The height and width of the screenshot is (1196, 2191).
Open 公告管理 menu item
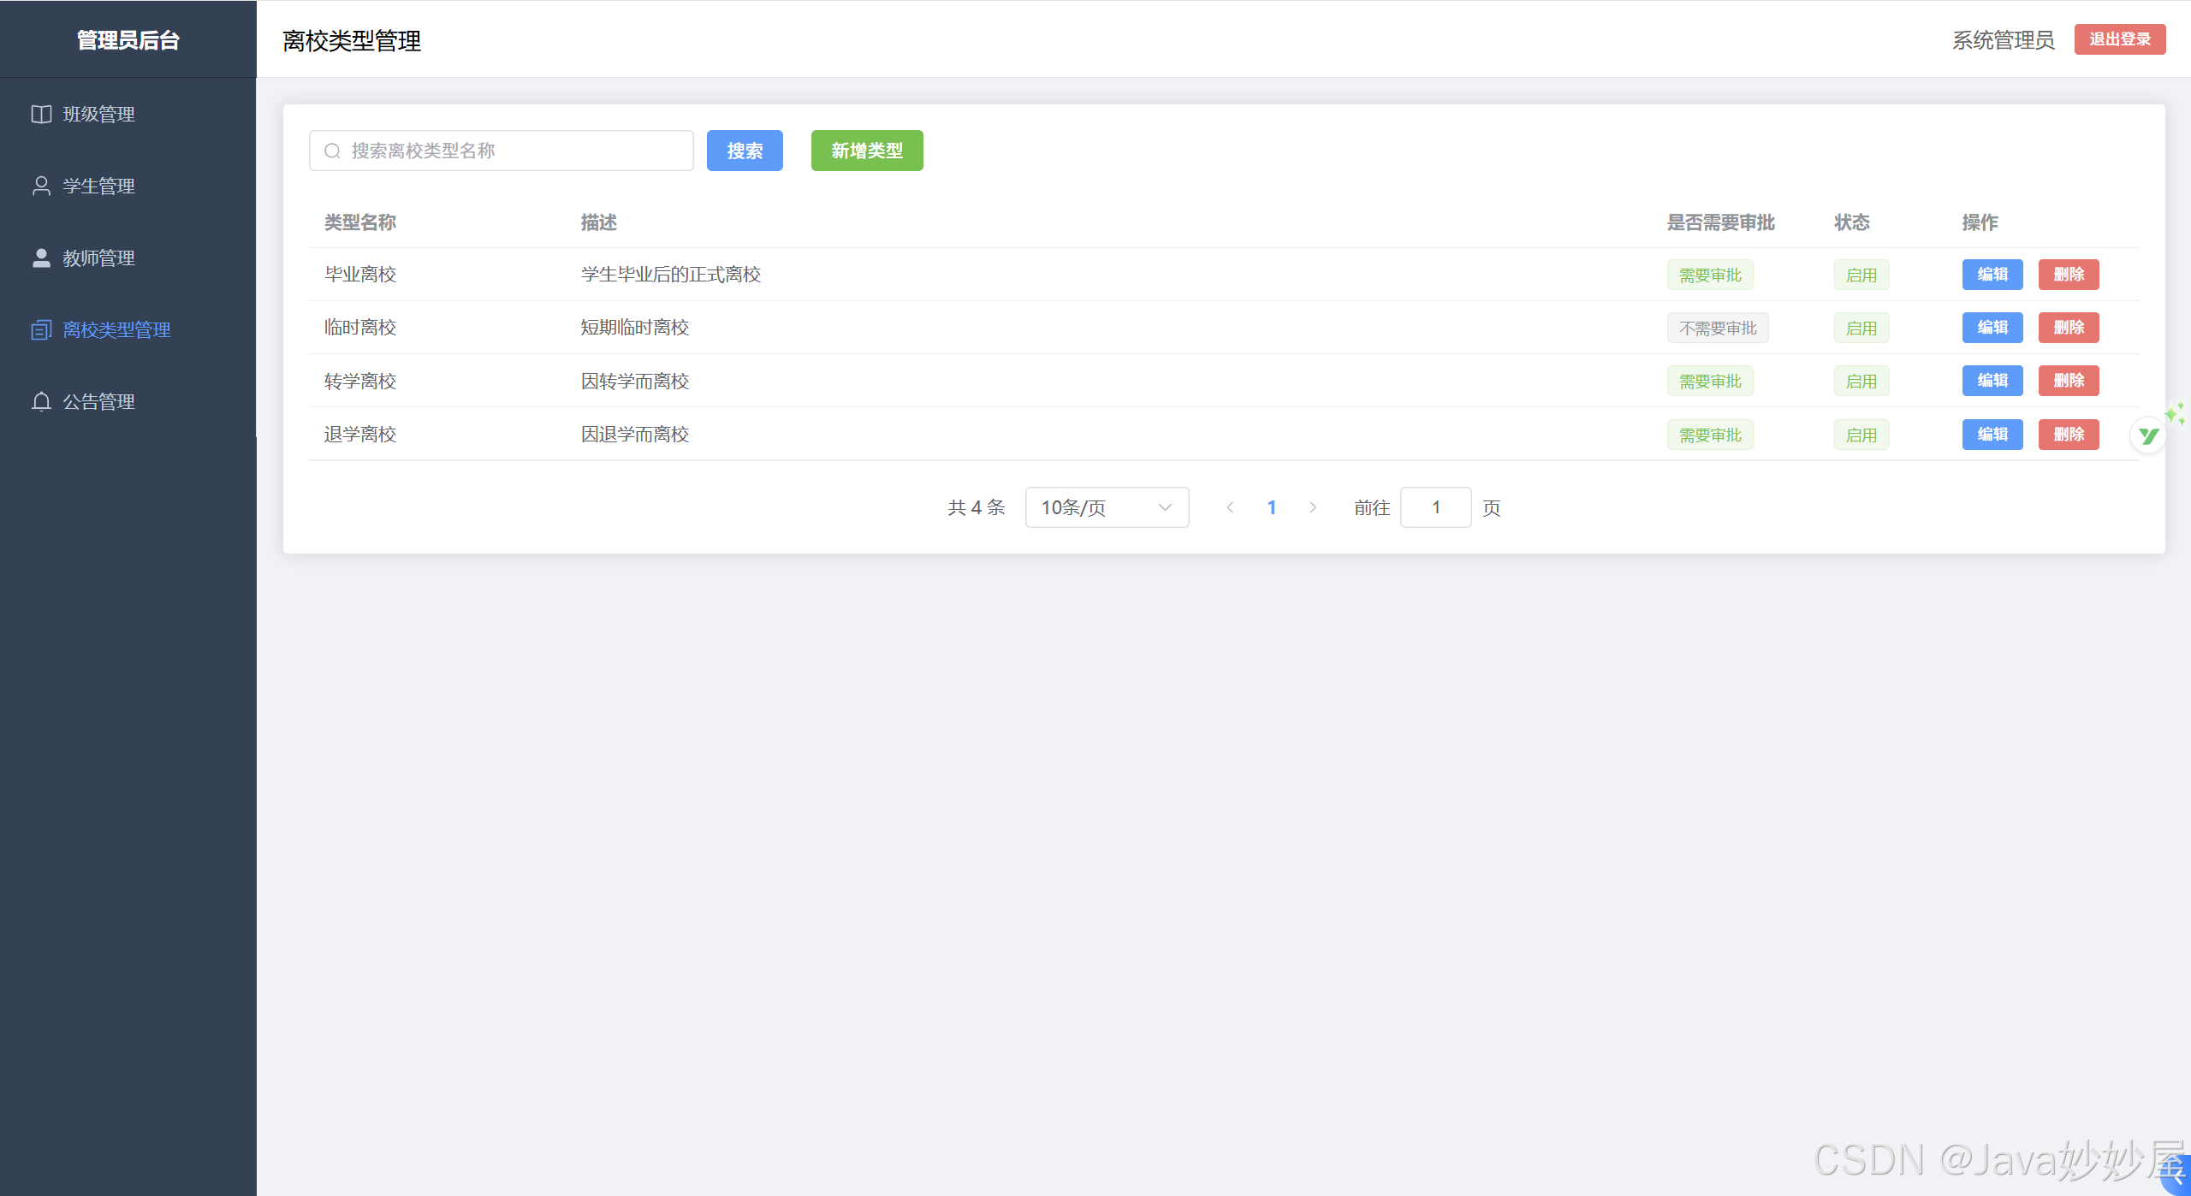click(128, 401)
